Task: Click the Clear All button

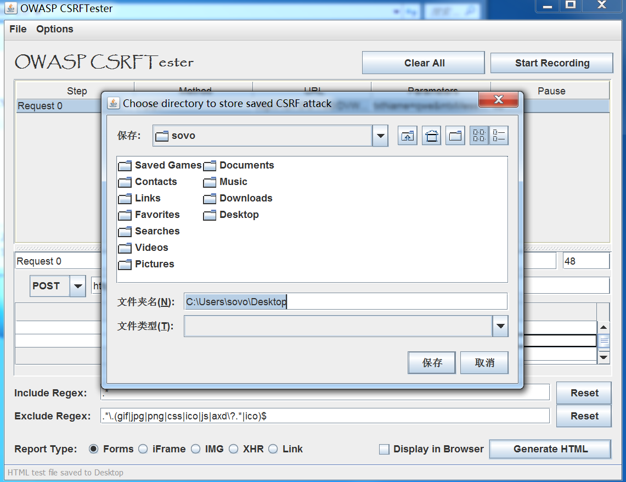Action: tap(424, 63)
